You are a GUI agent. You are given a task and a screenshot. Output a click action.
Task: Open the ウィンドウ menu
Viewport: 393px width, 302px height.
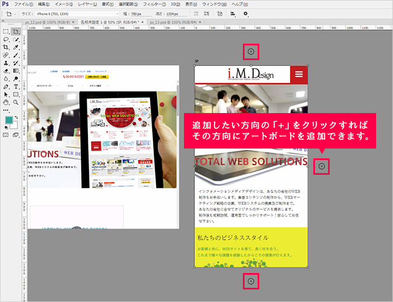[x=215, y=4]
